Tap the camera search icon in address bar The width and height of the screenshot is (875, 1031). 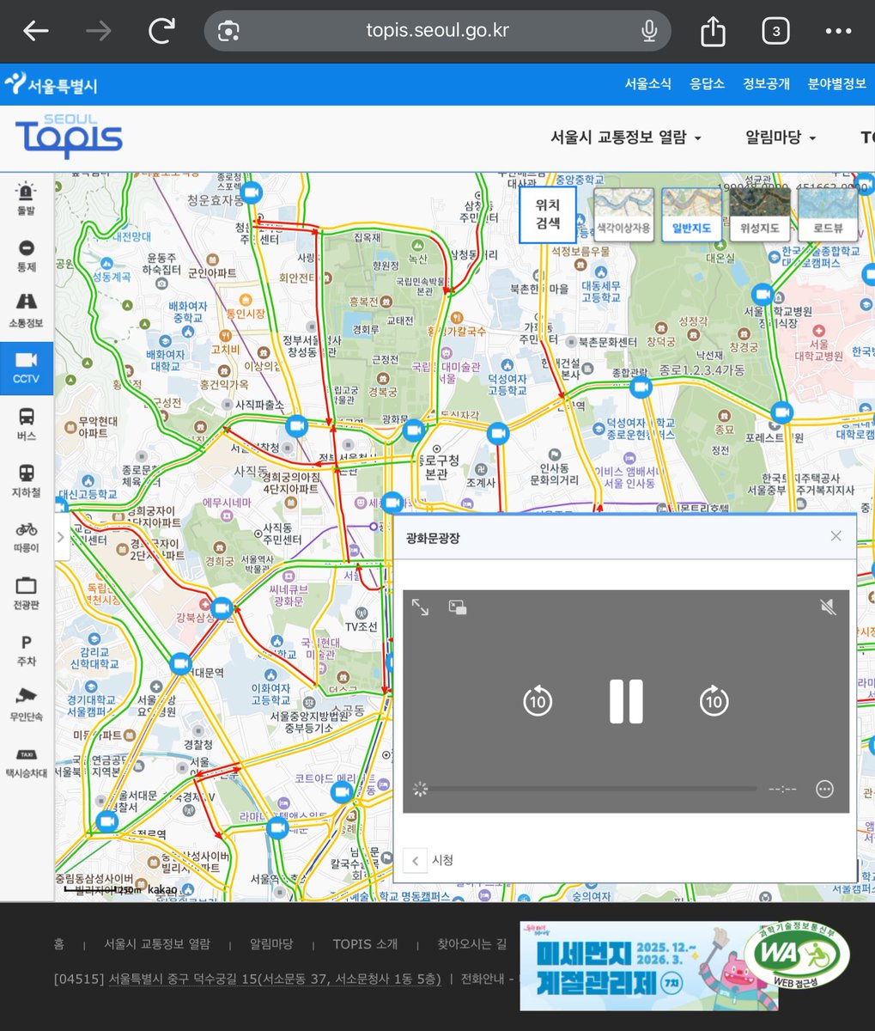pos(228,32)
